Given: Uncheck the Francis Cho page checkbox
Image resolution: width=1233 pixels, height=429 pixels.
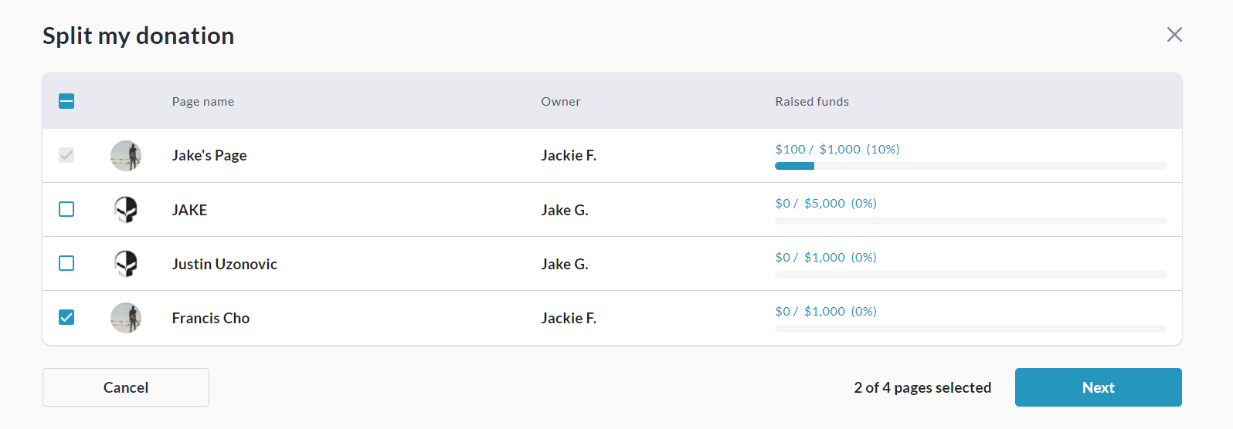Looking at the screenshot, I should click(x=66, y=317).
